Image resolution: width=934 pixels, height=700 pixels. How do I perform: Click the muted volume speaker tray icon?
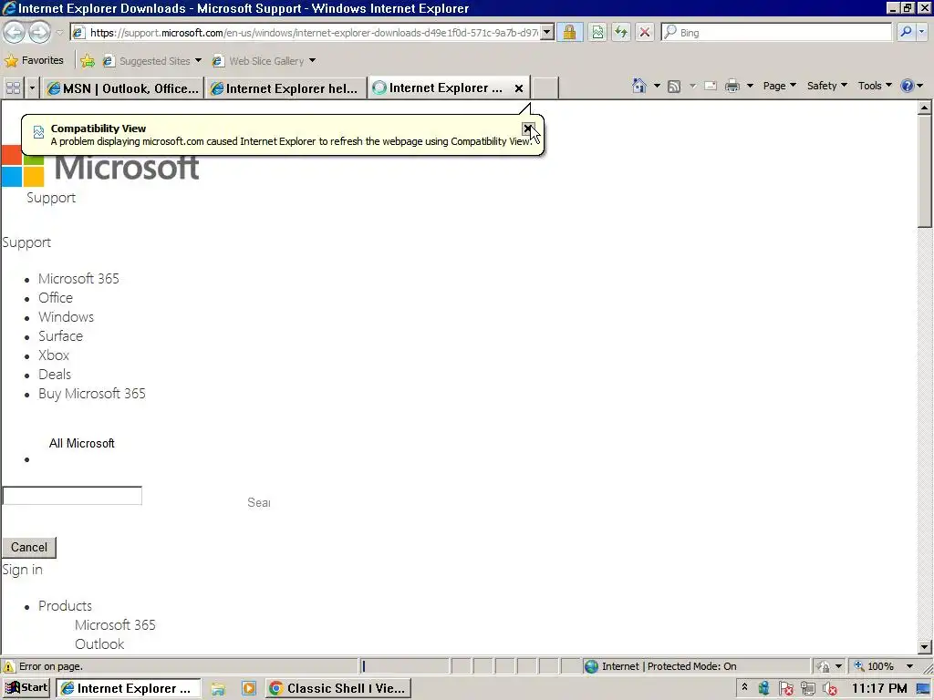click(830, 689)
